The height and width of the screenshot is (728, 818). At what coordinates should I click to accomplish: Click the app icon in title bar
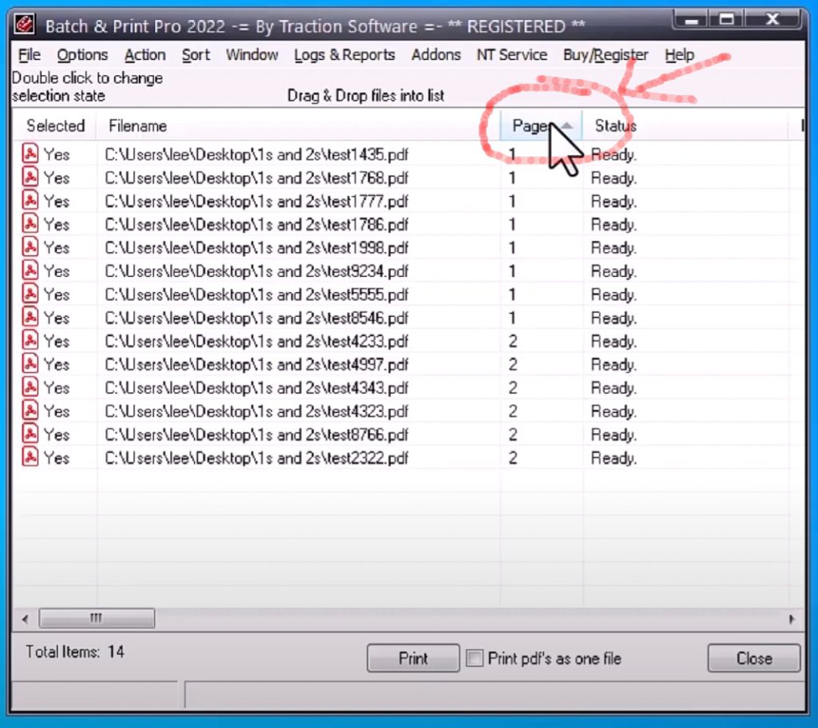pos(25,26)
